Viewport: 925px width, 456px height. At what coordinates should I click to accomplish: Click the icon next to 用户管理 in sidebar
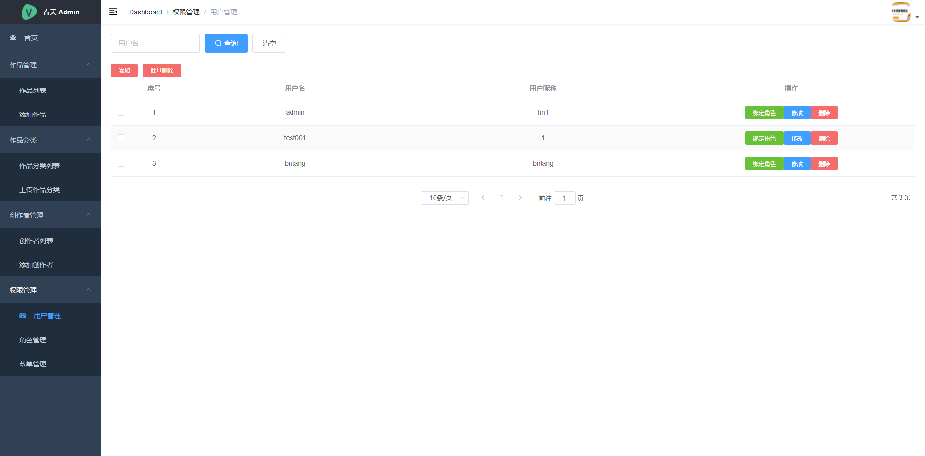[x=23, y=316]
